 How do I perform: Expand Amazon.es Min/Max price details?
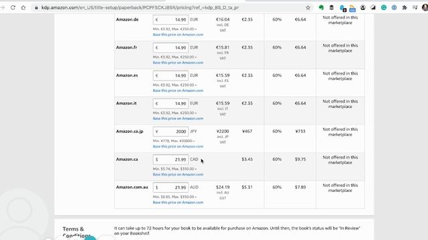pos(175,85)
